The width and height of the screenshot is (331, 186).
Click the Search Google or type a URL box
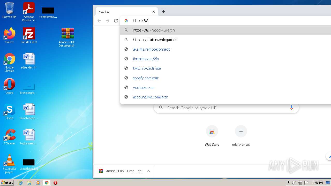tap(226, 108)
